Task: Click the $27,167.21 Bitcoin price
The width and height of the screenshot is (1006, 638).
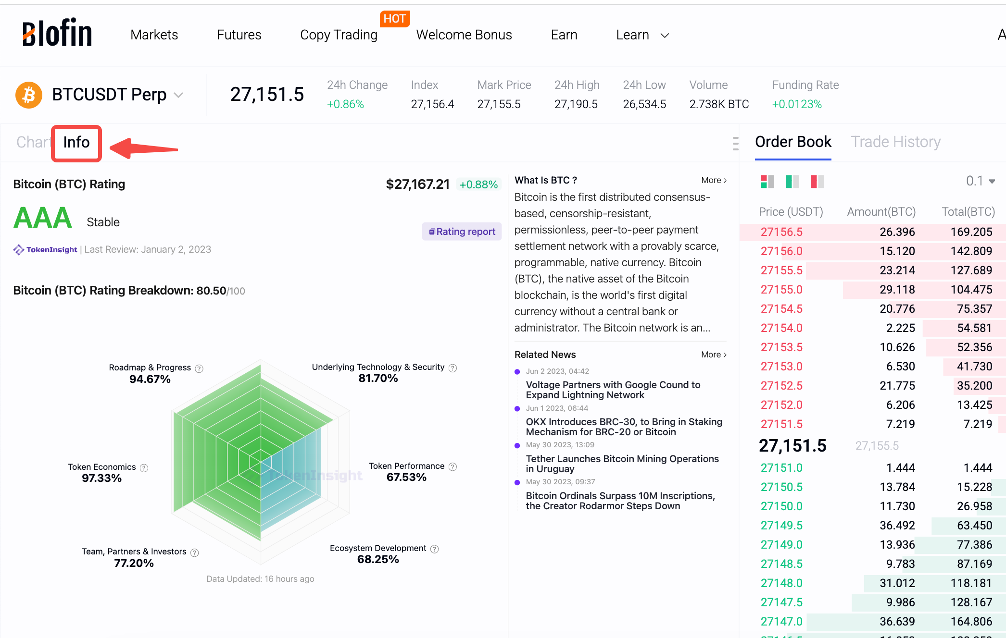Action: (x=417, y=184)
